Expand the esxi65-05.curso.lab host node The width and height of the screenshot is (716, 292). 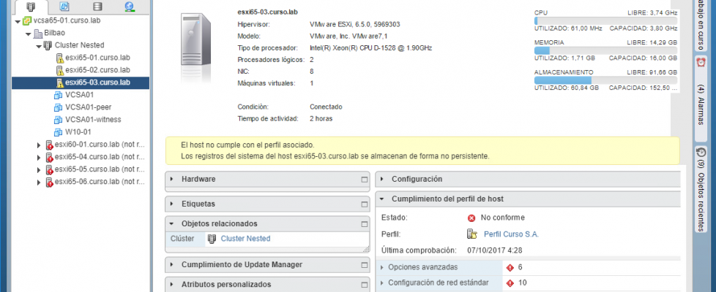39,169
